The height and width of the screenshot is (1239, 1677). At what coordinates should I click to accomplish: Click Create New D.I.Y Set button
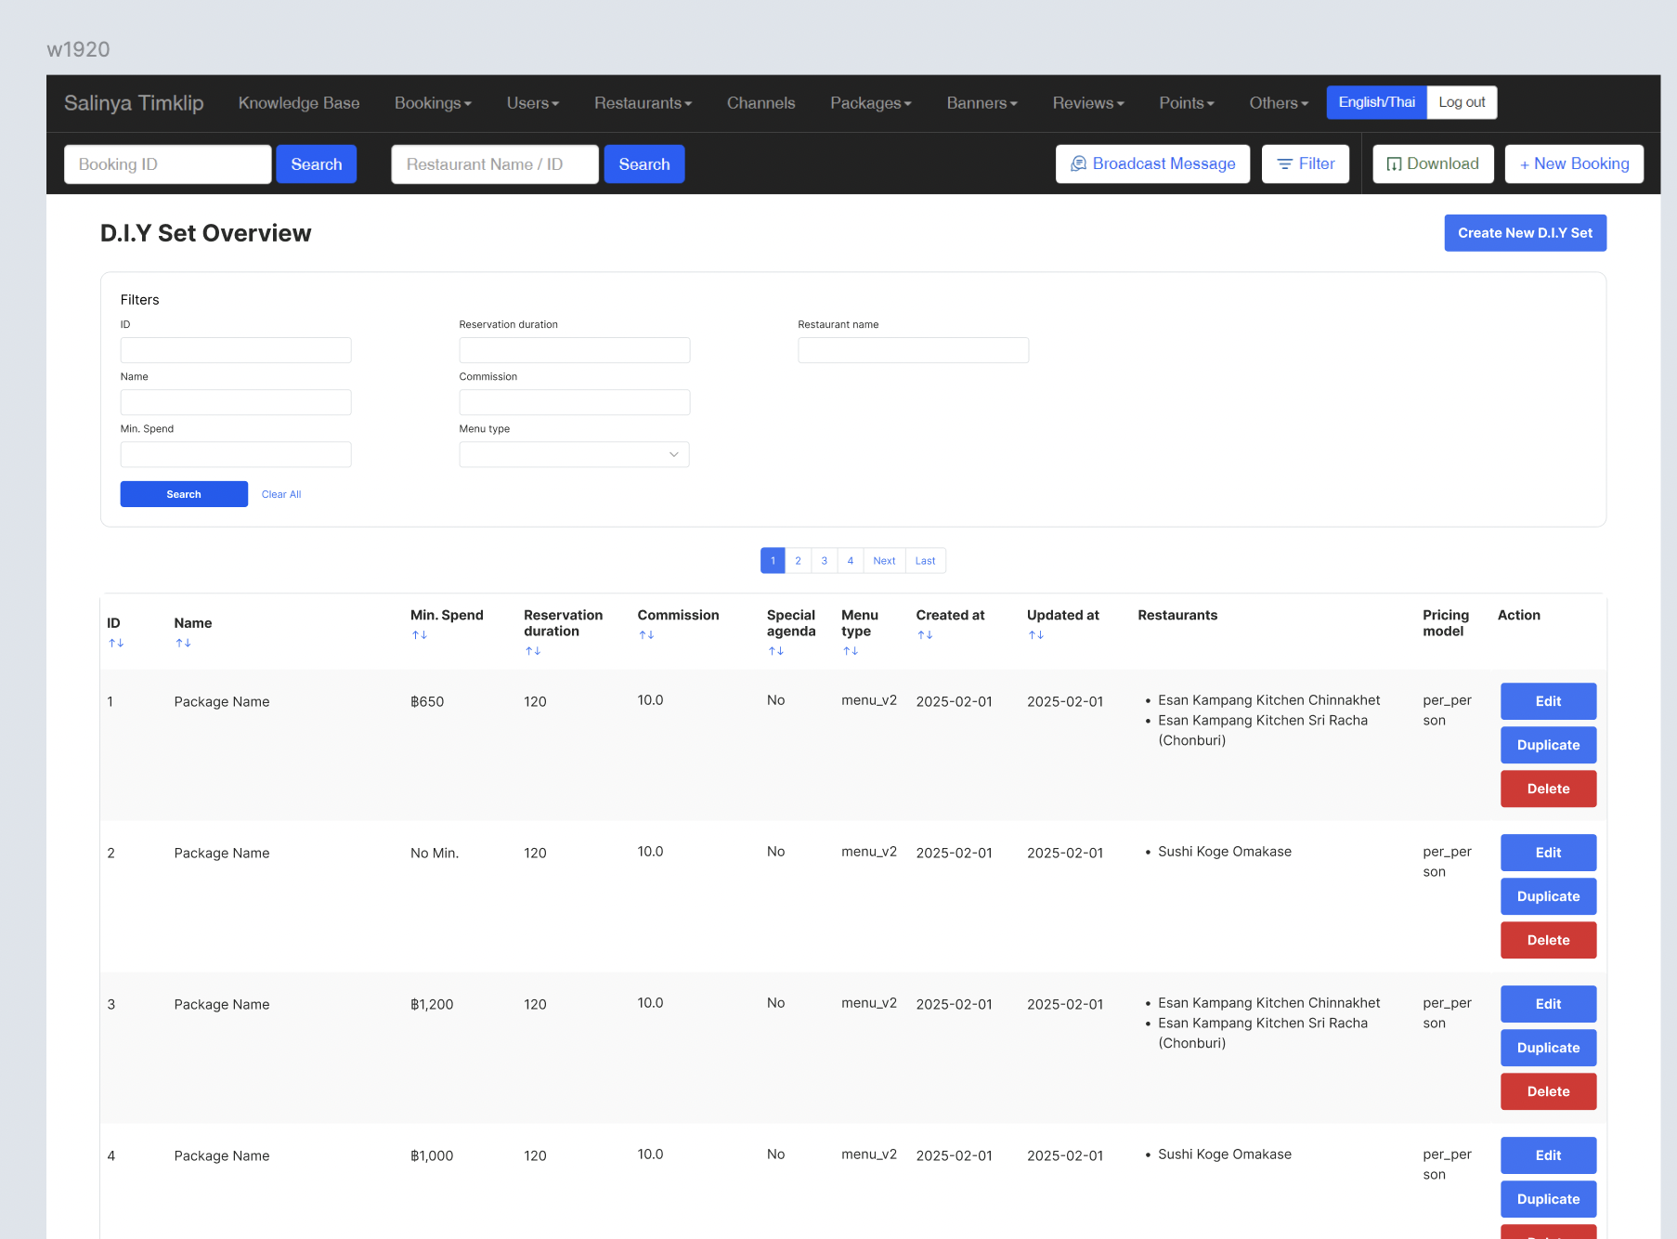point(1525,233)
